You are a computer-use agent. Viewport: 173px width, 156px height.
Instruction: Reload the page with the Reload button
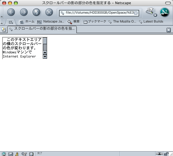click(36, 12)
